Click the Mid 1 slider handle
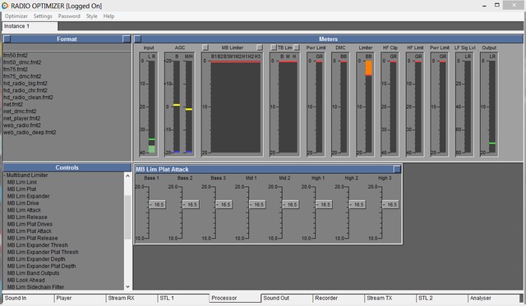This screenshot has width=526, height=306. [257, 204]
